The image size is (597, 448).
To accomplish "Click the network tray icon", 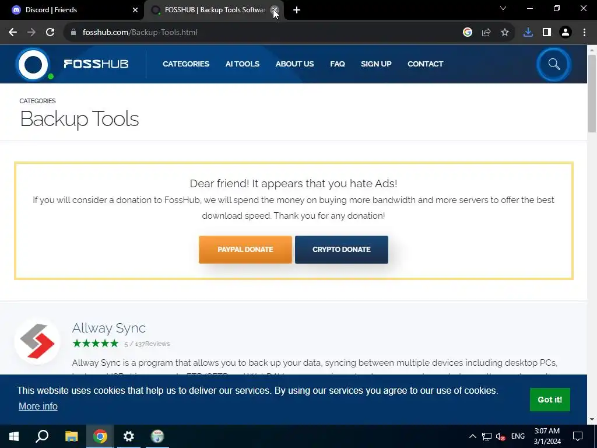I will coord(487,436).
